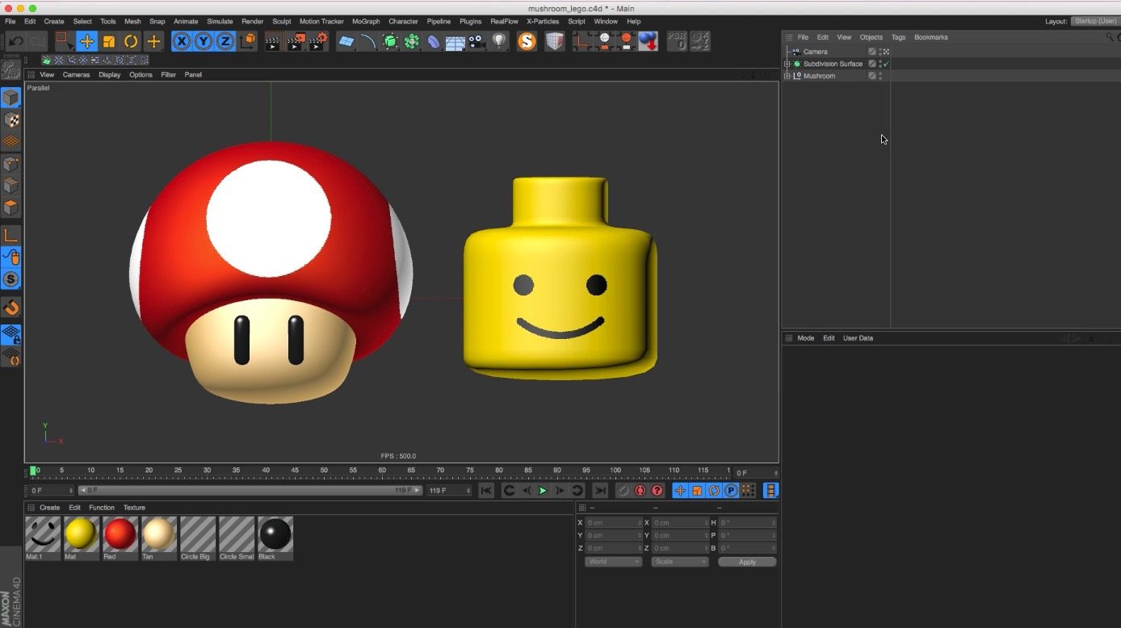The image size is (1121, 628).
Task: Switch to Model mode icon
Action: [x=10, y=98]
